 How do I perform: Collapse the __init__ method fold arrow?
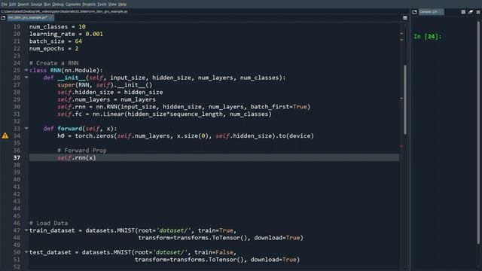click(x=26, y=78)
